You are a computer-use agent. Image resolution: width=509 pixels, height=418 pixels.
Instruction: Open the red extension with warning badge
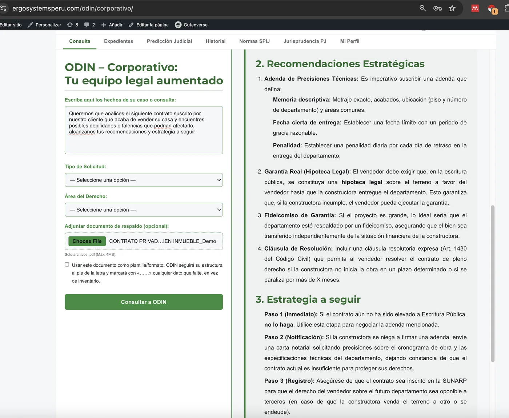tap(492, 9)
